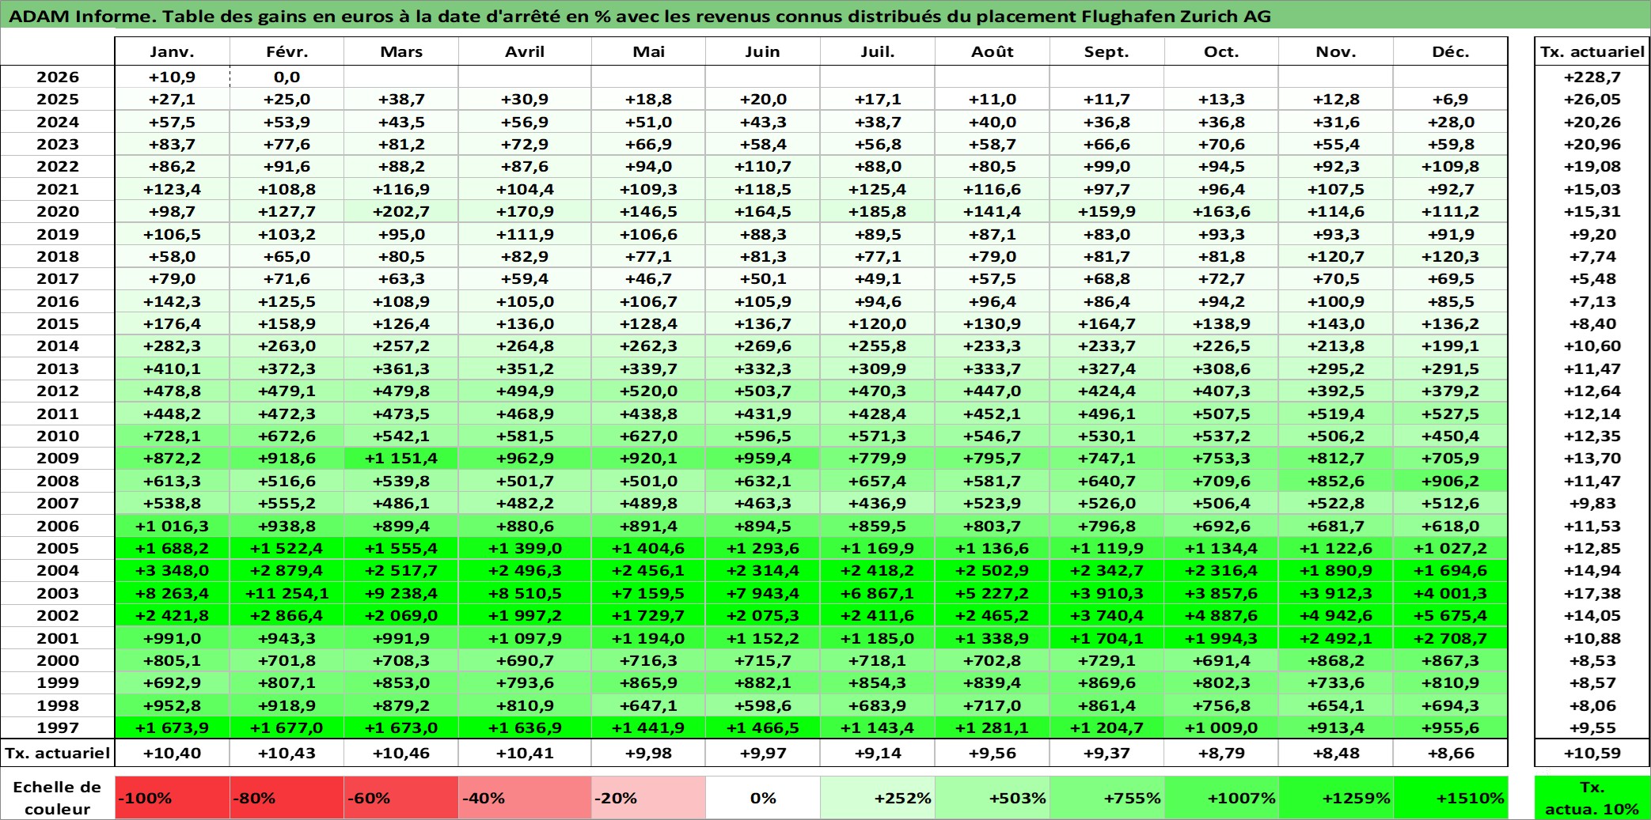Click the +1259% green swatch

coord(1336,798)
